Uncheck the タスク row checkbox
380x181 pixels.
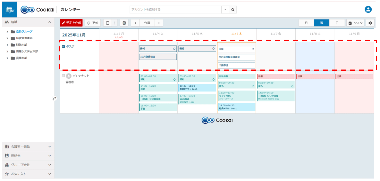pyautogui.click(x=63, y=46)
